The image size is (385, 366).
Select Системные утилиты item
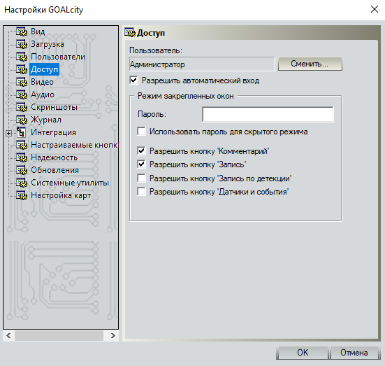pyautogui.click(x=70, y=183)
